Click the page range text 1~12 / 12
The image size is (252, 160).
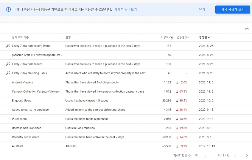pyautogui.click(x=224, y=156)
